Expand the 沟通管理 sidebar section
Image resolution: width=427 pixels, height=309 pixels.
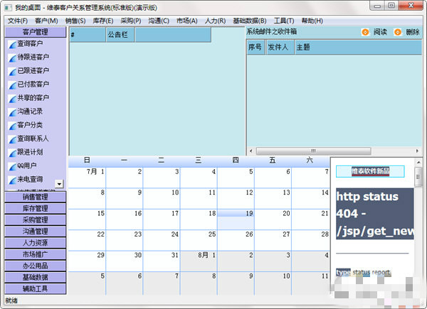coord(36,232)
